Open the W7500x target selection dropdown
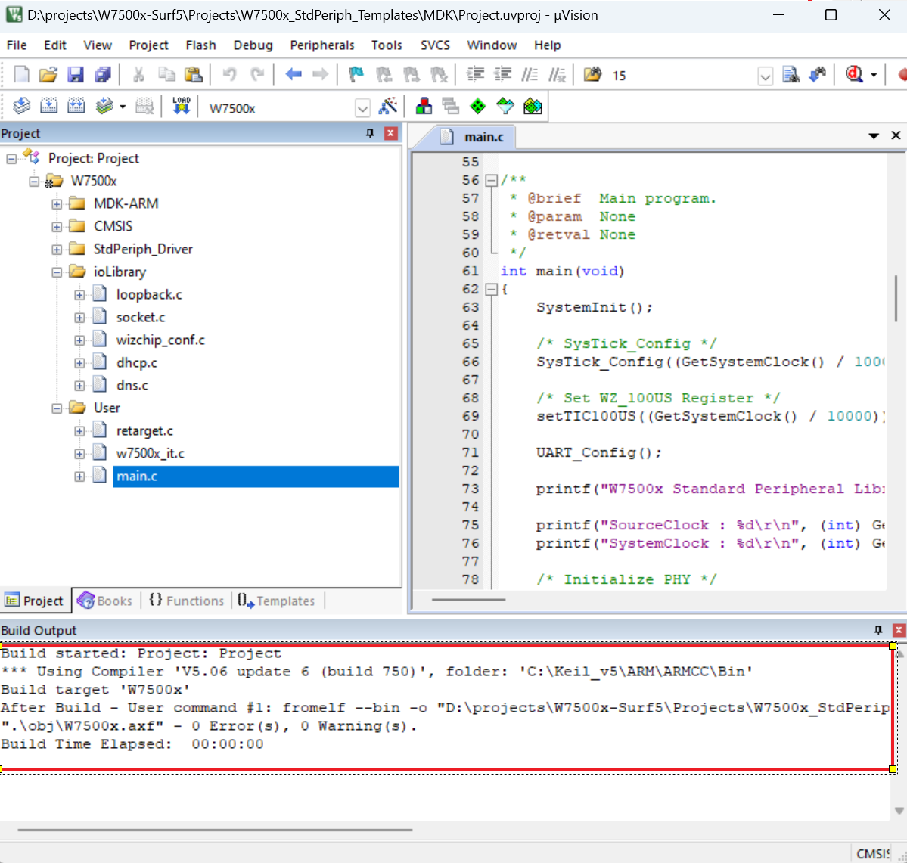The image size is (907, 863). coord(362,107)
